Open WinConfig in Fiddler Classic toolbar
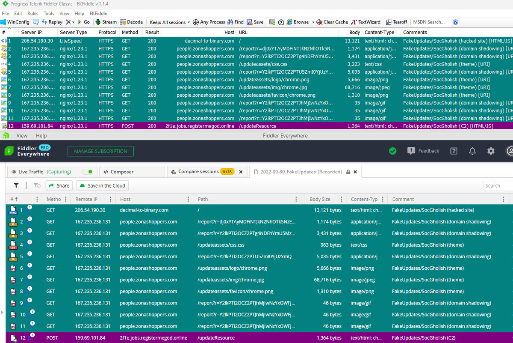Screen dimensions: 513x343 [15, 22]
